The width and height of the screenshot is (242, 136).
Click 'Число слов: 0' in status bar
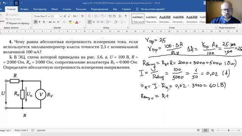tap(21, 130)
